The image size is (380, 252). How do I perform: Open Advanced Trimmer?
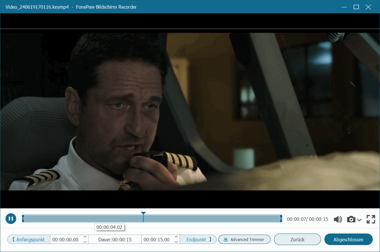pyautogui.click(x=244, y=240)
